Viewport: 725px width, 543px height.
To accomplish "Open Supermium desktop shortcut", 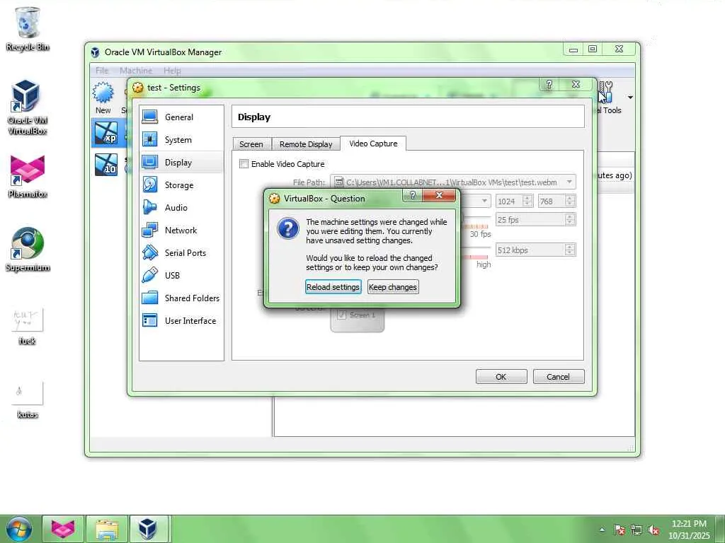I will pyautogui.click(x=28, y=250).
